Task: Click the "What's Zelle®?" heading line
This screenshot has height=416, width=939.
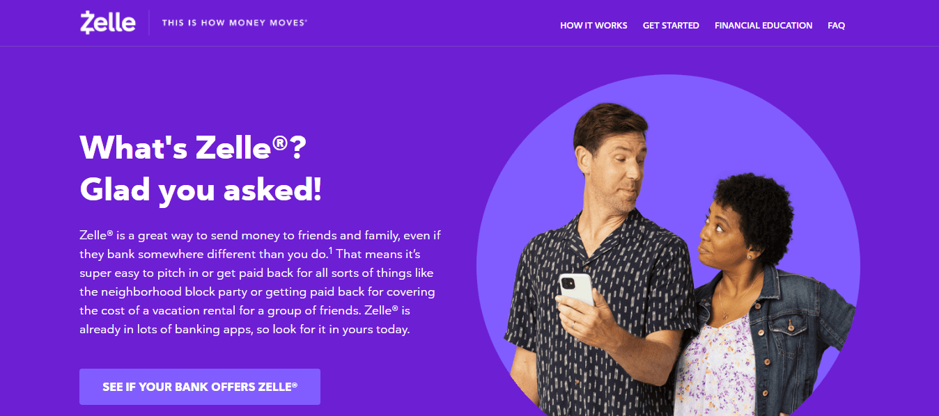Action: pyautogui.click(x=193, y=147)
